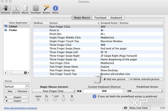Image resolution: width=168 pixels, height=111 pixels.
Task: Open the Gestures toolbar hand icon
Action: pyautogui.click(x=5, y=8)
